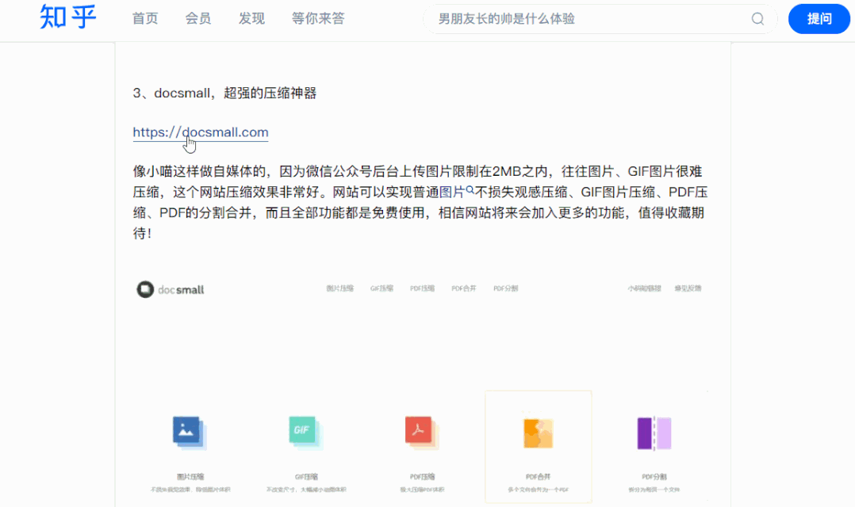Select the PDF压缩 red PDF tile icon
The height and width of the screenshot is (507, 855).
tap(420, 432)
